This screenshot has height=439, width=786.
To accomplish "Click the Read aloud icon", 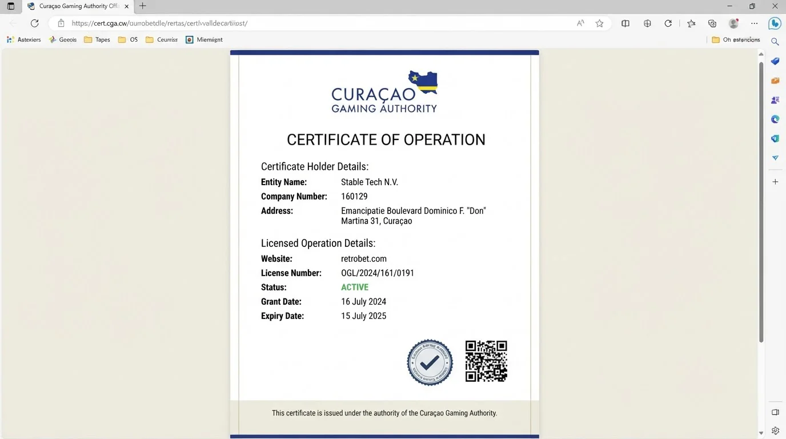I will [x=580, y=23].
